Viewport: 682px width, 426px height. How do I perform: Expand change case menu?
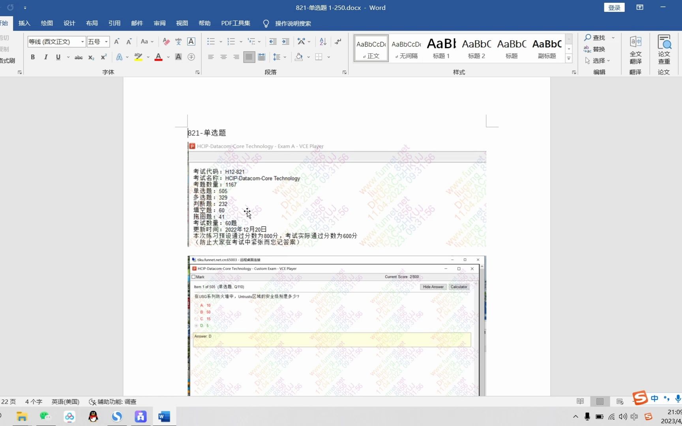pyautogui.click(x=147, y=41)
